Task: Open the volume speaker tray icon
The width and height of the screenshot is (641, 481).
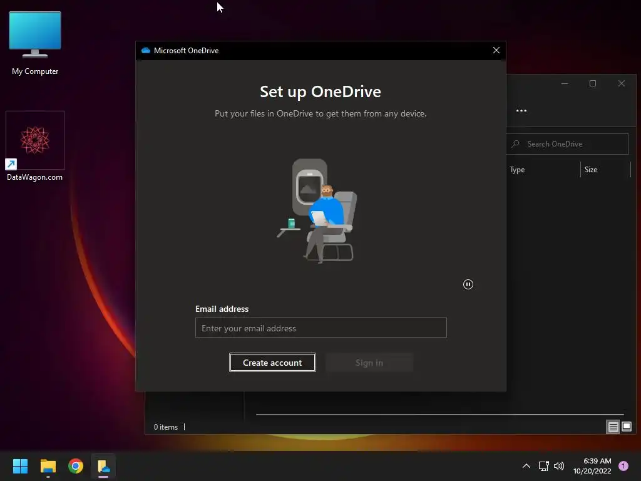Action: (559, 466)
